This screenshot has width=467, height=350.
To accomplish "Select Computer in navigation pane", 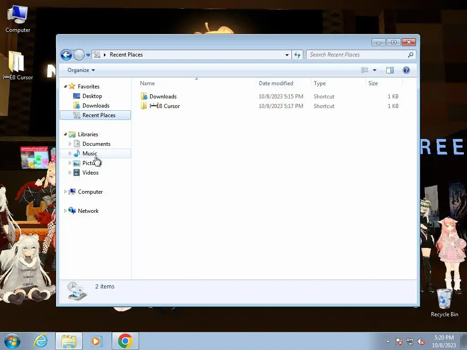I will 90,192.
